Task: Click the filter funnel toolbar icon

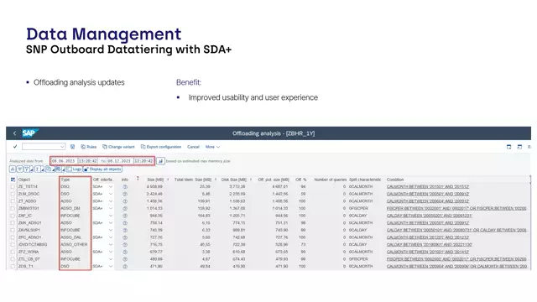Action: point(26,169)
